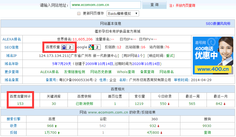Click the Baidu paw weight icon
This screenshot has width=236, height=137.
[x=67, y=47]
